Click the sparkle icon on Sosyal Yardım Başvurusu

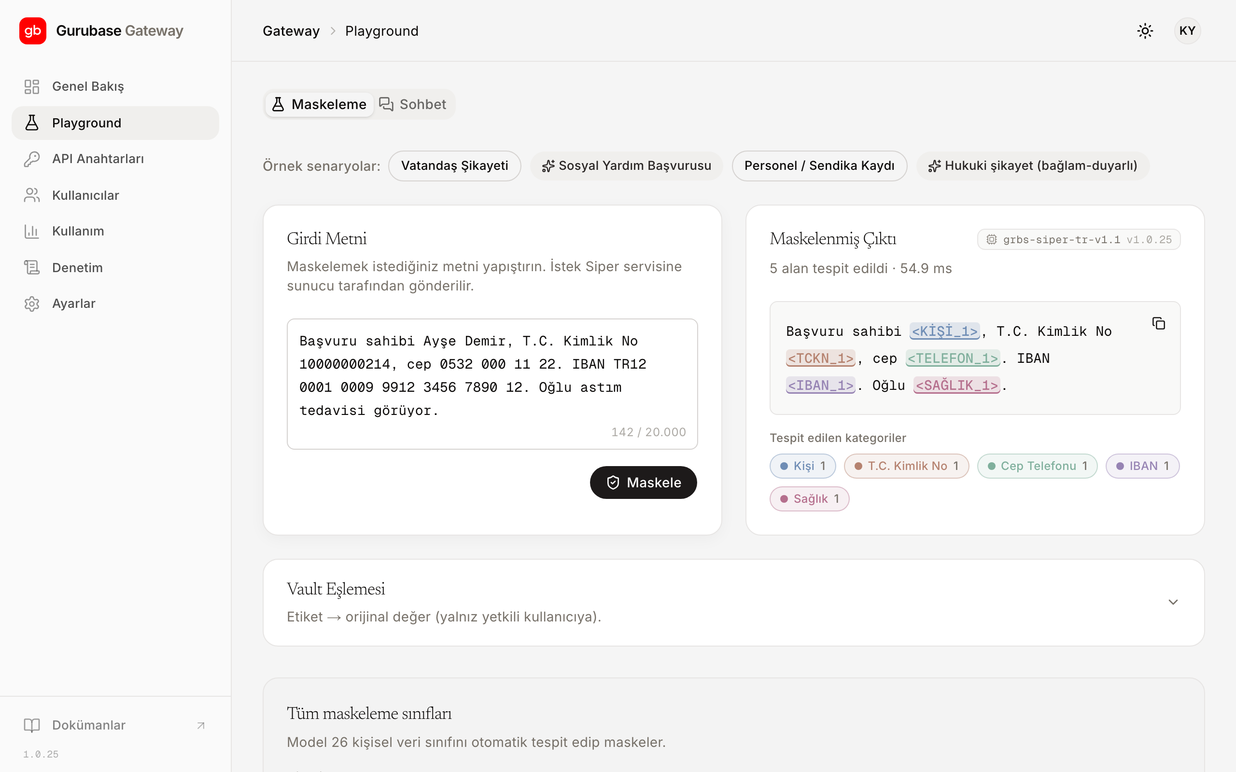(548, 166)
